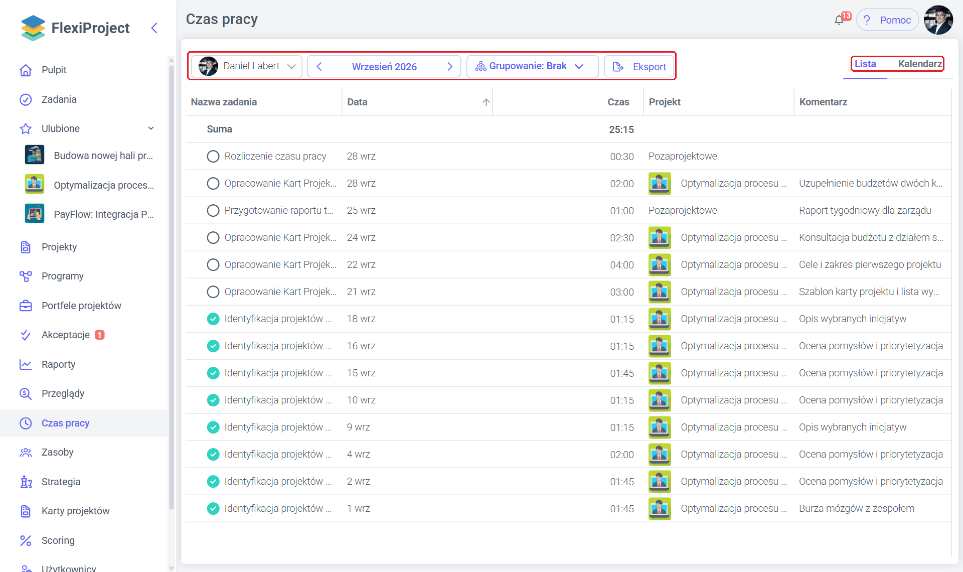Image resolution: width=963 pixels, height=572 pixels.
Task: Collapse the sidebar with the chevron
Action: (x=154, y=28)
